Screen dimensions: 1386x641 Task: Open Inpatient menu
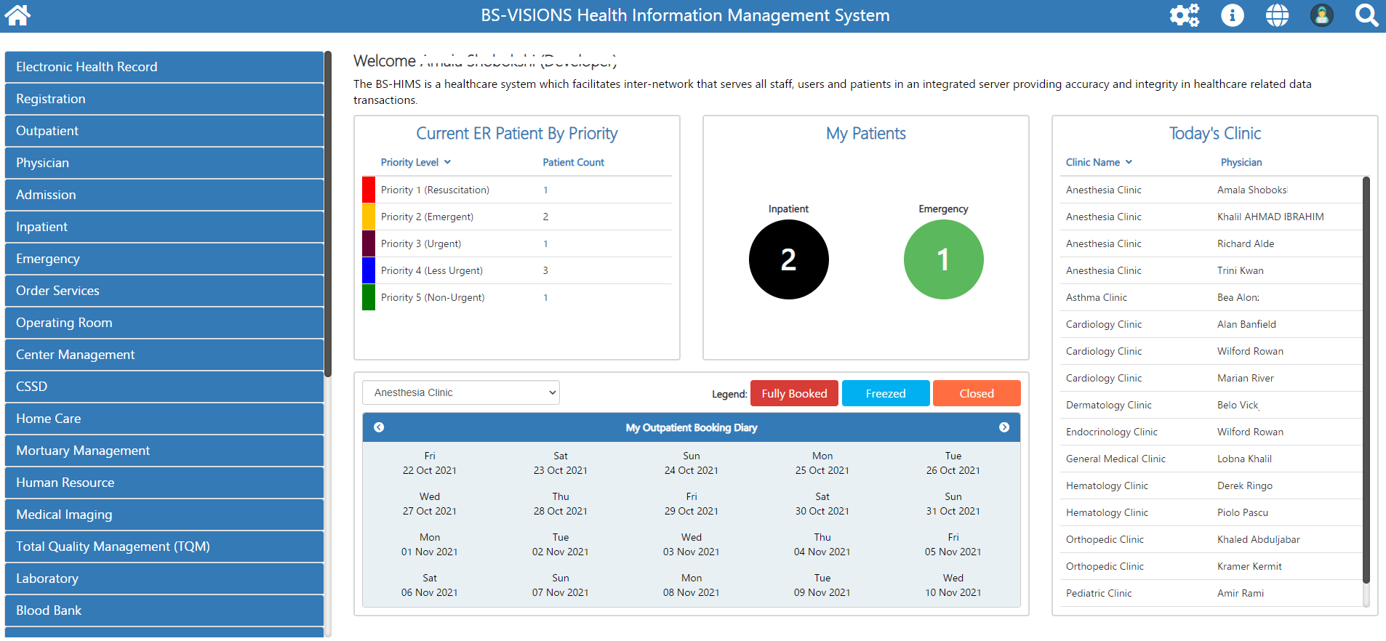164,227
